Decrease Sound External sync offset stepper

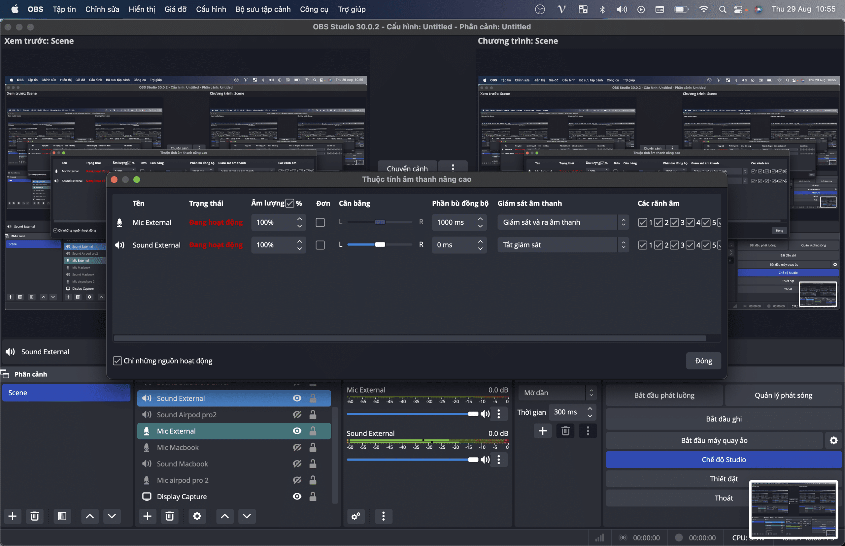coord(480,248)
